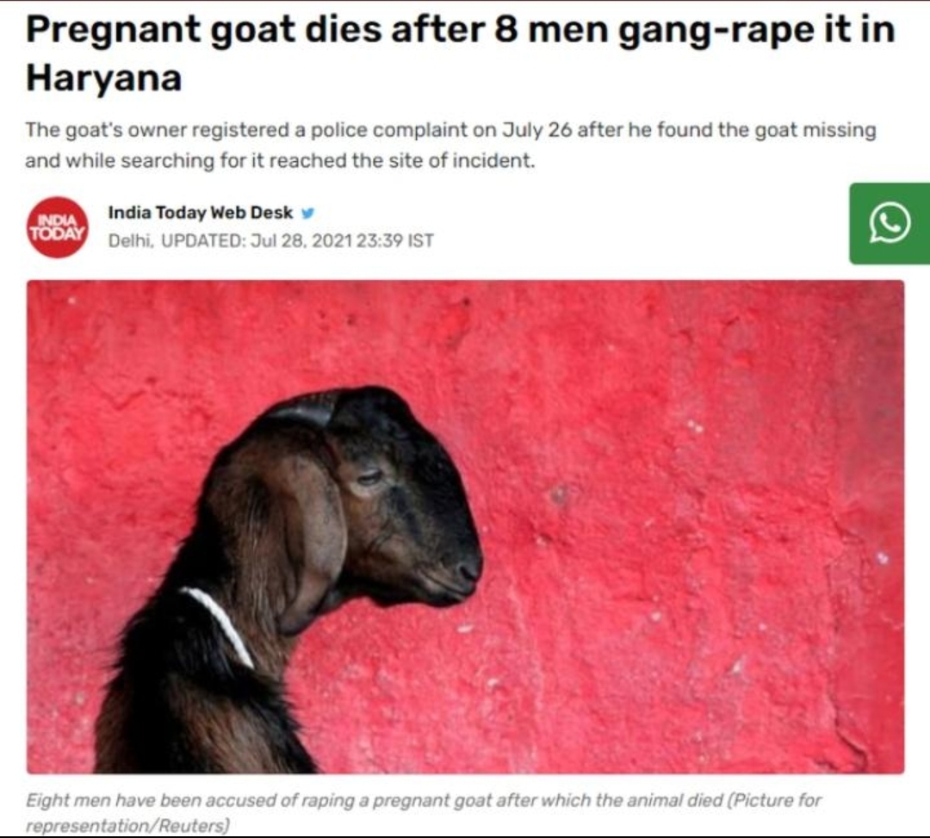Click the phrase "gang-rape it in" in the headline
Image resolution: width=930 pixels, height=838 pixels.
[x=756, y=30]
